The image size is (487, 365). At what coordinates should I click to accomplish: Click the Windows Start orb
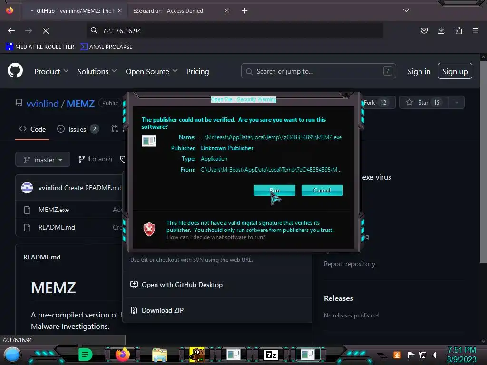[x=12, y=355]
